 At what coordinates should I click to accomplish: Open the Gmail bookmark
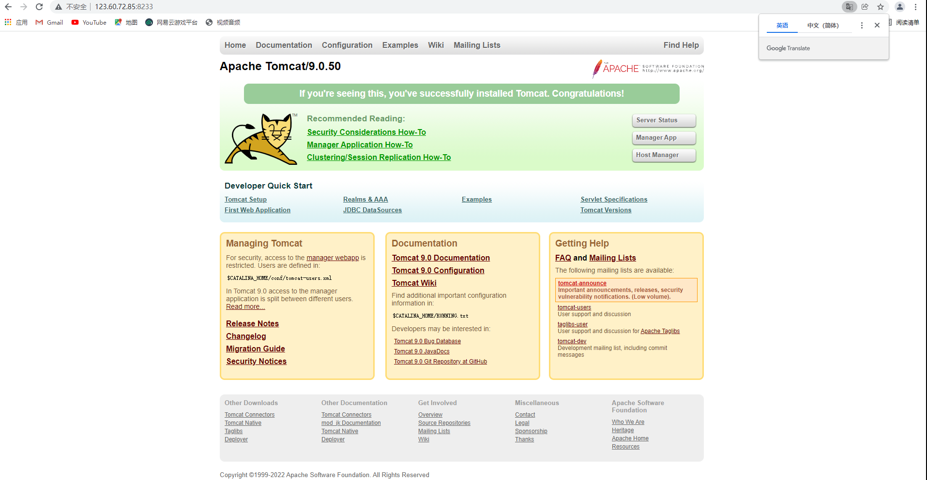coord(49,22)
